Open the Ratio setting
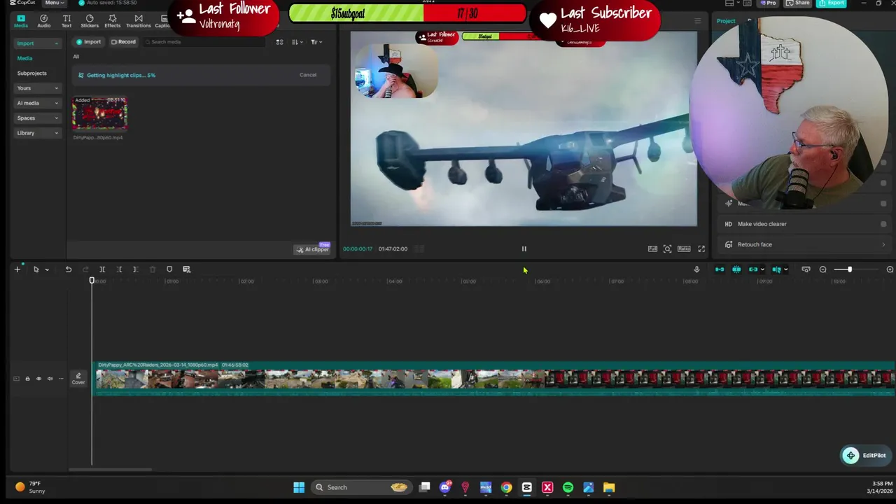 point(684,248)
